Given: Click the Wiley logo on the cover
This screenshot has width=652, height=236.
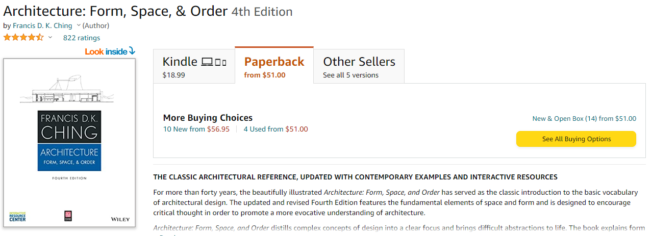Looking at the screenshot, I should coord(120,219).
